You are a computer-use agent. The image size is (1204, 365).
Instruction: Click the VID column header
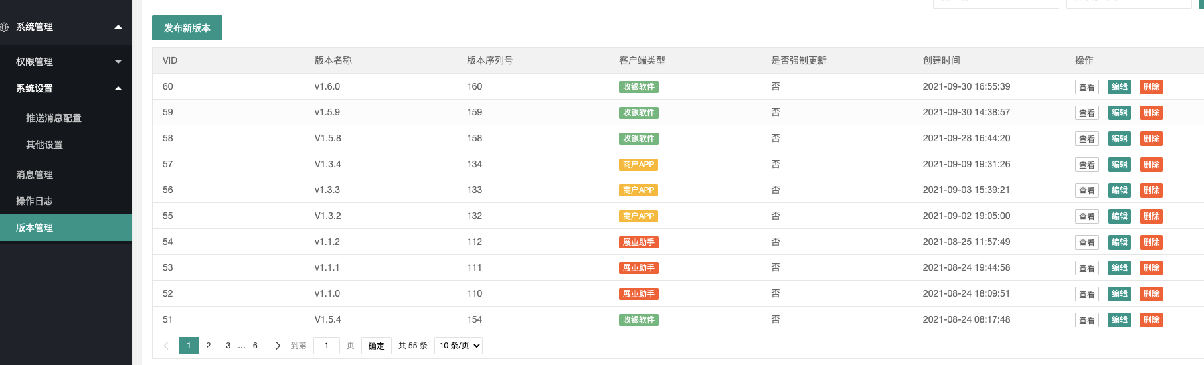[170, 60]
